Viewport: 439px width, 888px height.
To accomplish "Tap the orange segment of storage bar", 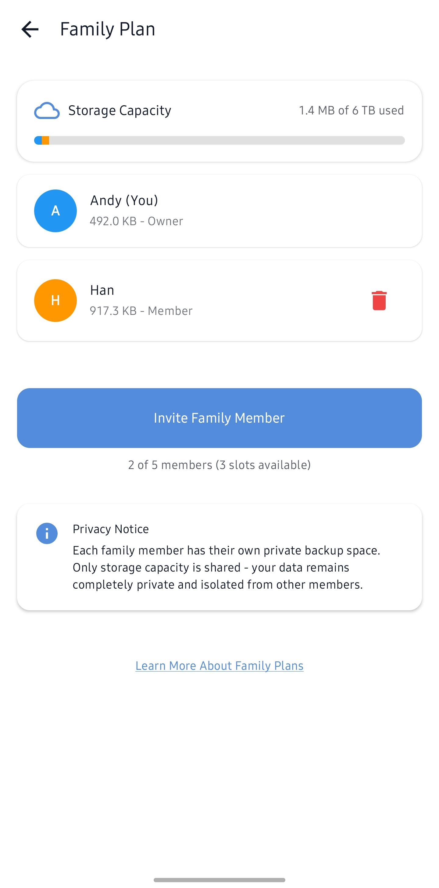I will click(x=45, y=140).
